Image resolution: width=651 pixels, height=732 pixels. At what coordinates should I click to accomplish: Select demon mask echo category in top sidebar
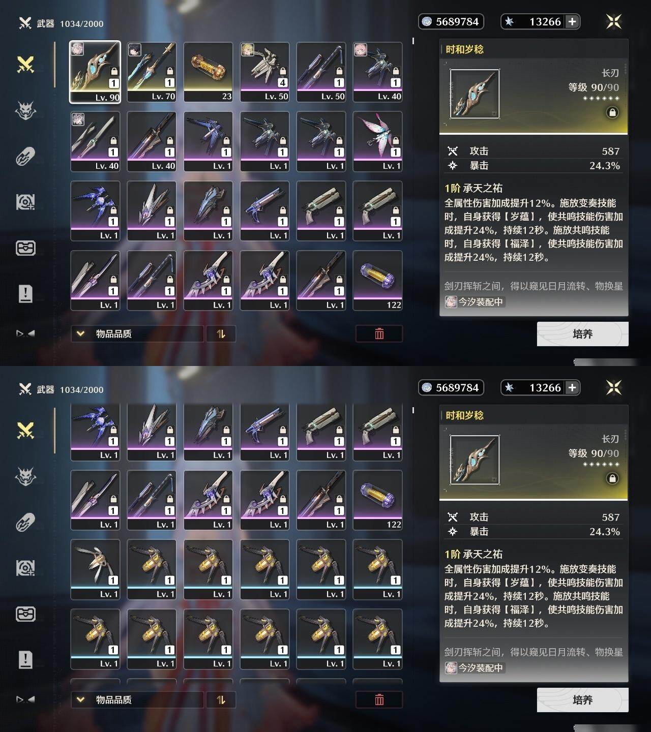coord(25,110)
